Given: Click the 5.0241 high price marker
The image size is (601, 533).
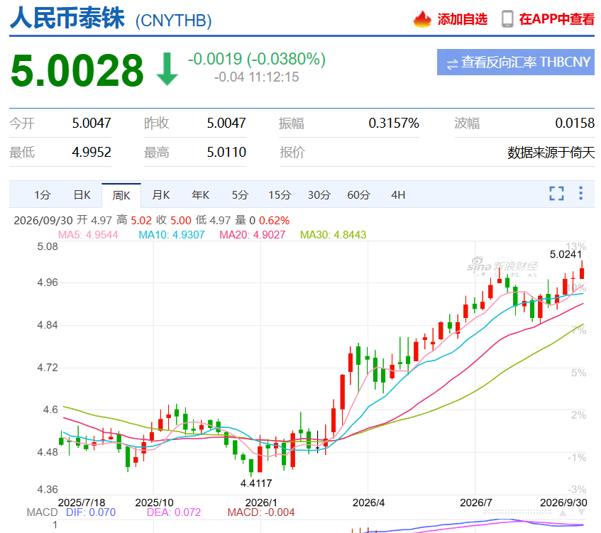Looking at the screenshot, I should 566,254.
